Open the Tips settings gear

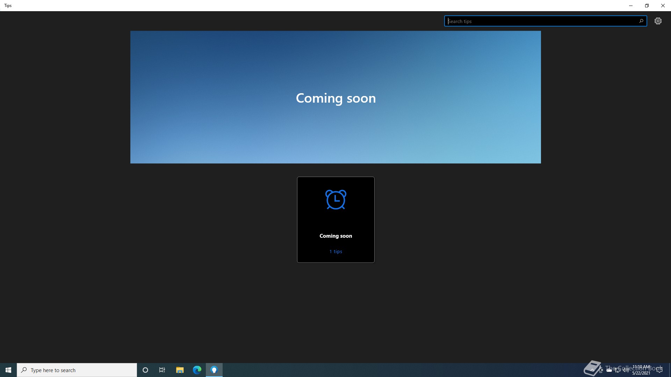pyautogui.click(x=658, y=21)
